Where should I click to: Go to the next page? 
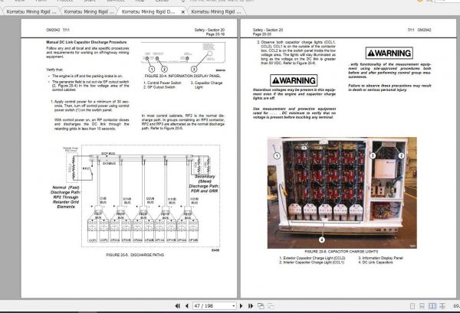coord(242,306)
